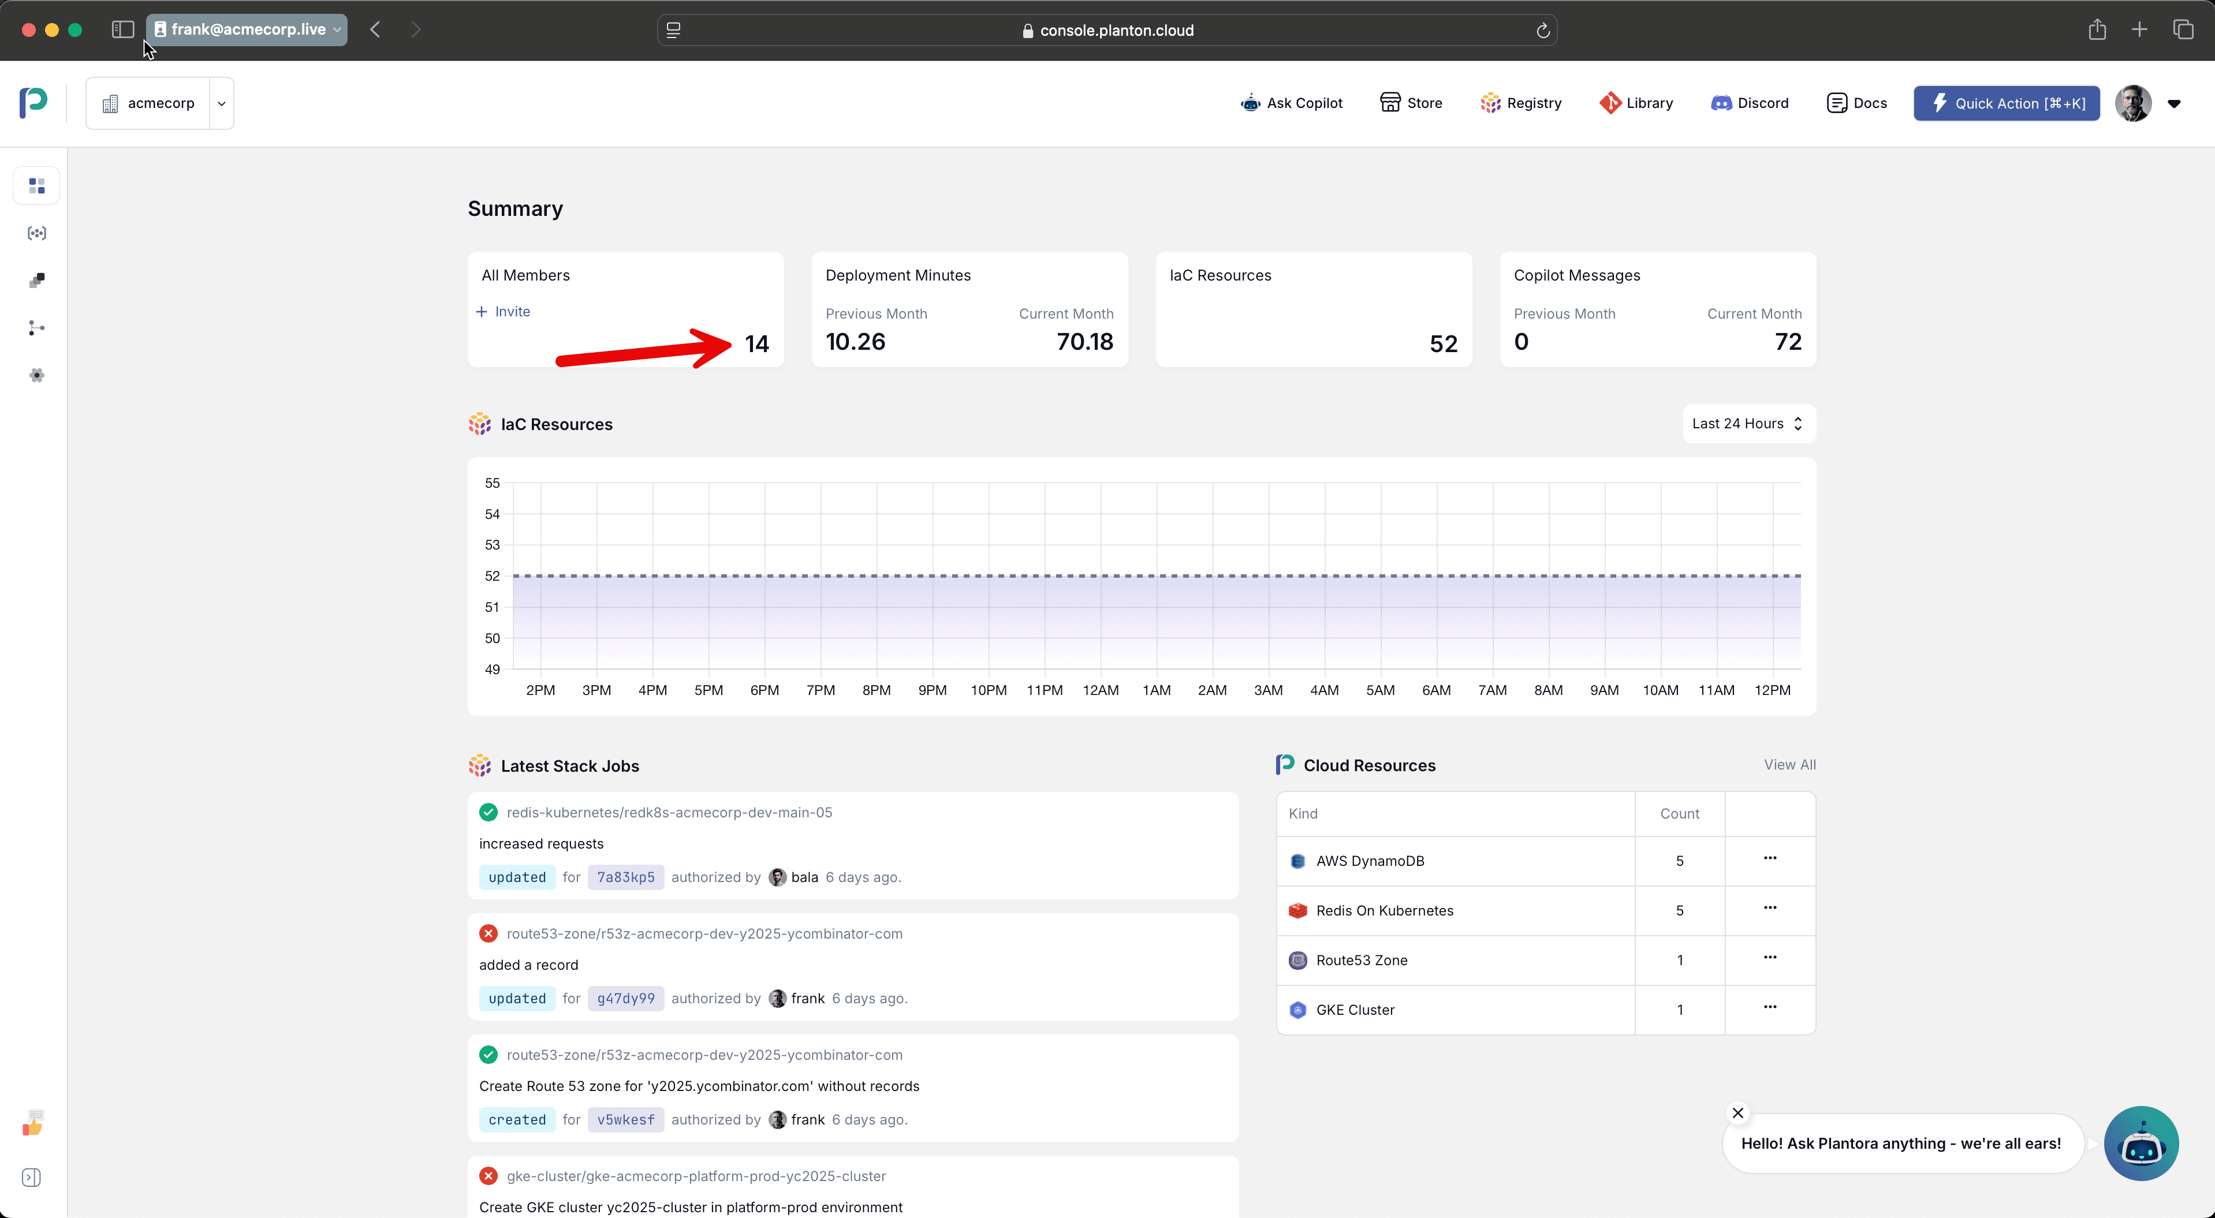
Task: Click the user profile avatar
Action: [2132, 103]
